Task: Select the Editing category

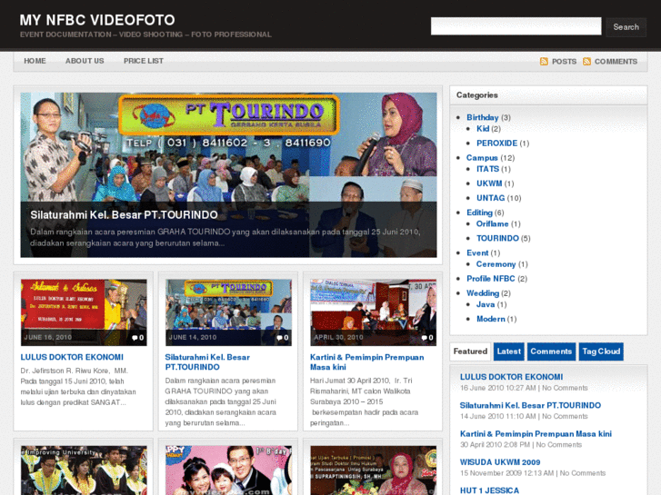Action: [480, 213]
